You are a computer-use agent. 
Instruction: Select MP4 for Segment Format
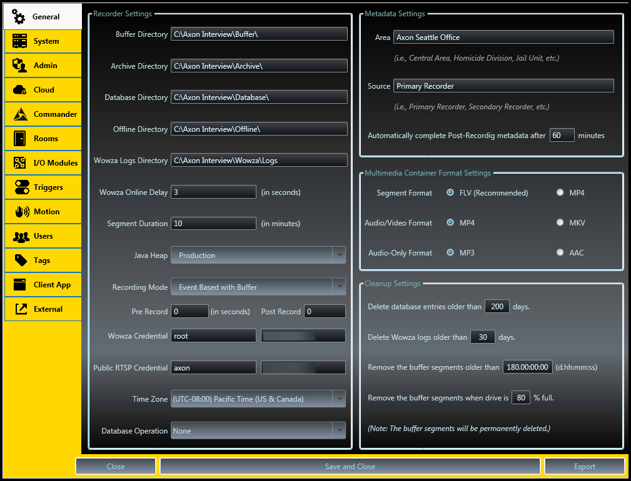(x=560, y=193)
